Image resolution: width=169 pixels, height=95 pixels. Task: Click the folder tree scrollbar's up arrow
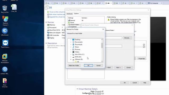coord(102,40)
